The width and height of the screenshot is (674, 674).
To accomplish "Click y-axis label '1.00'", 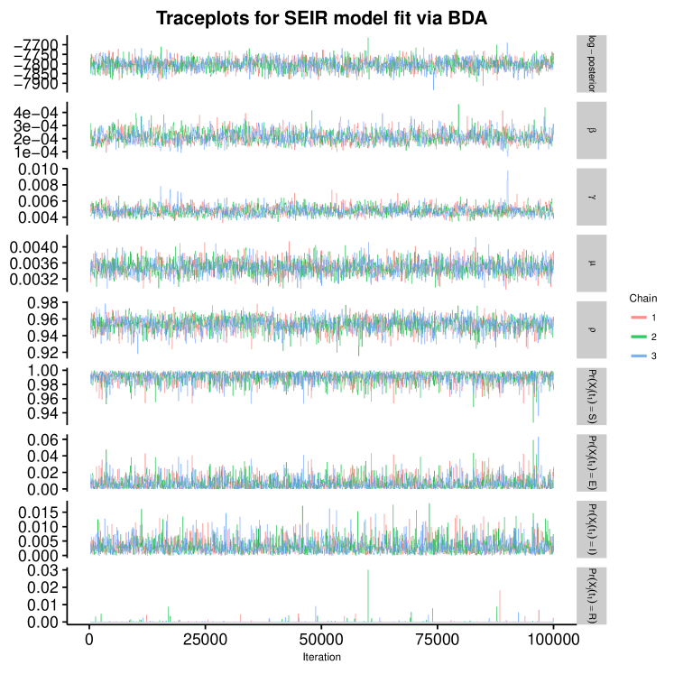I will pos(42,370).
